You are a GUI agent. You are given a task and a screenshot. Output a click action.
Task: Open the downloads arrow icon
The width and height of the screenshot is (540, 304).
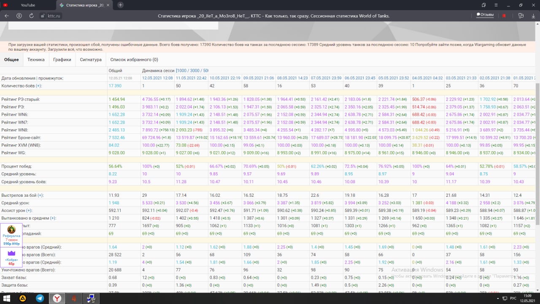[533, 16]
